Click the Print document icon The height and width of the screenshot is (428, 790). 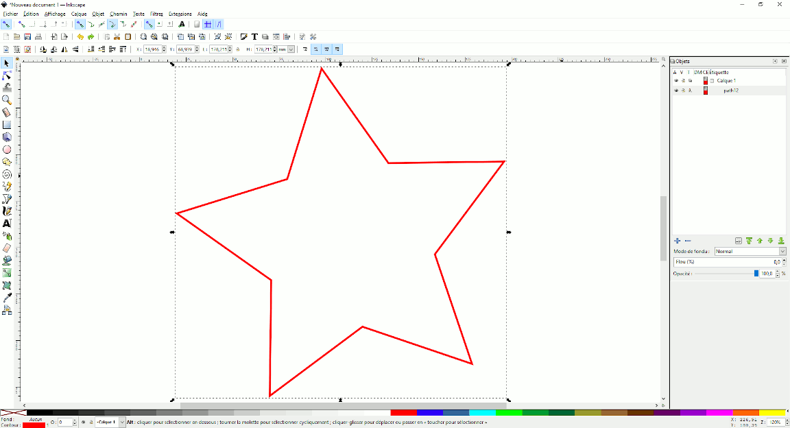point(38,36)
